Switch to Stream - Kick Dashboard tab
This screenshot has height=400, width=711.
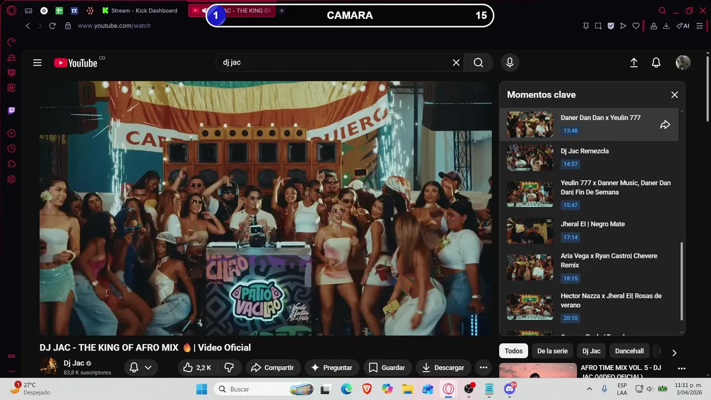pos(140,11)
